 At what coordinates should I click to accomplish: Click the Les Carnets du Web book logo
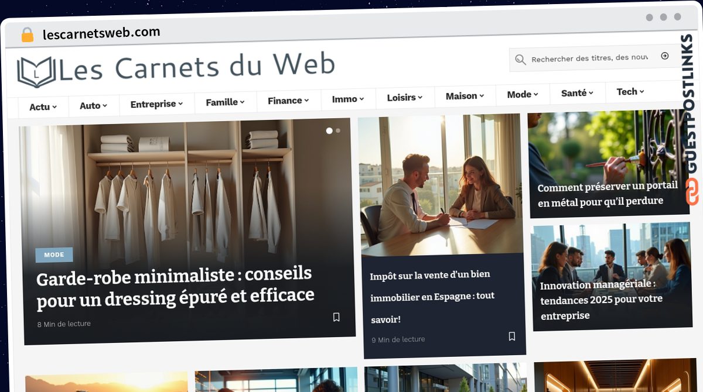36,72
